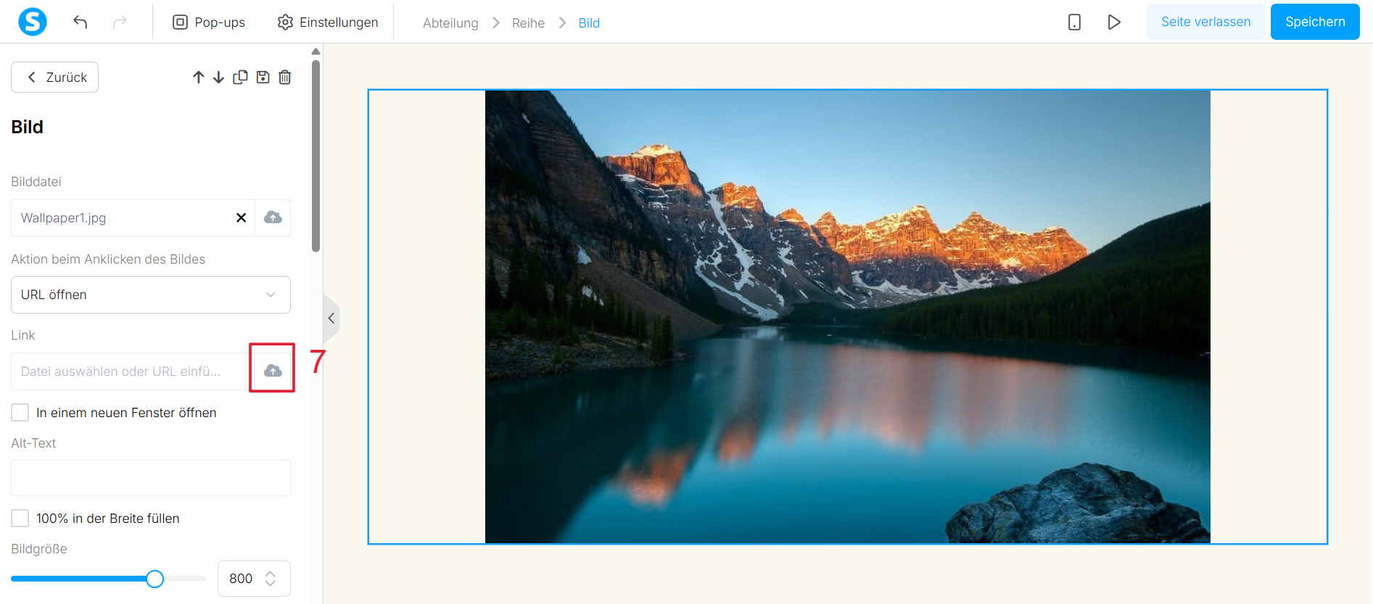1373x604 pixels.
Task: Upload a file for the Link field
Action: (x=273, y=371)
